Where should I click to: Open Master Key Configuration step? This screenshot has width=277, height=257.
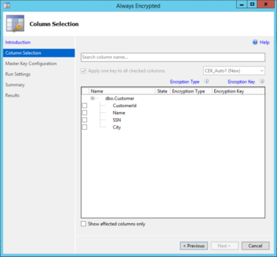[31, 64]
